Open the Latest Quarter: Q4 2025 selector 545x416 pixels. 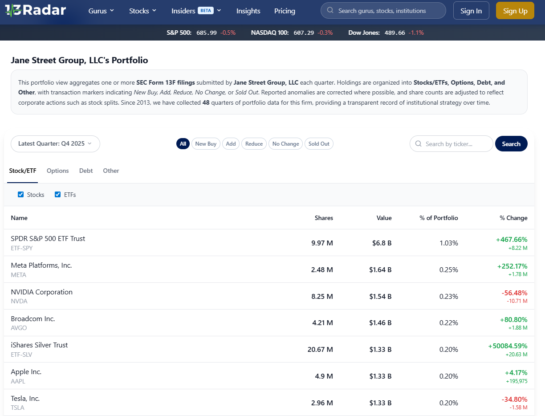click(55, 144)
